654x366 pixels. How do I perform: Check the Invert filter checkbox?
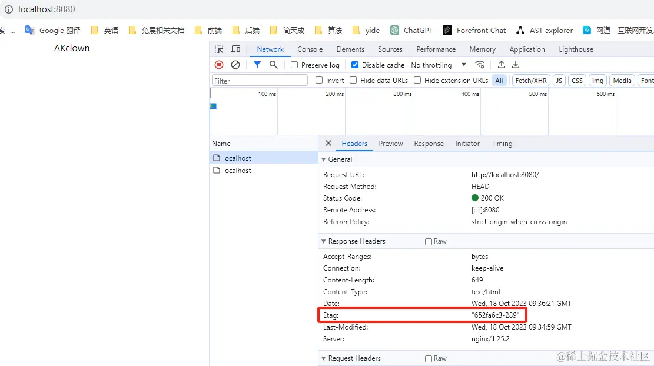(x=319, y=80)
